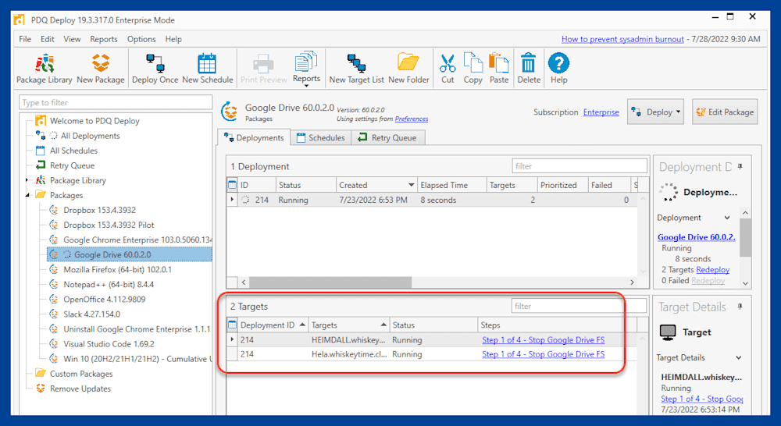Screen dimensions: 781x426
Task: Select Google Chrome Enterprise 103.0.5060.134 package
Action: point(137,240)
